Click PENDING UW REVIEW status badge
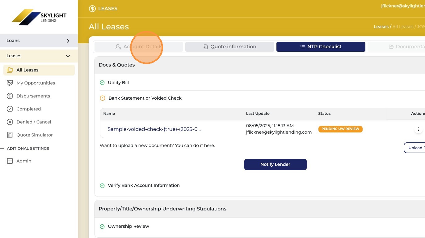 pos(340,129)
